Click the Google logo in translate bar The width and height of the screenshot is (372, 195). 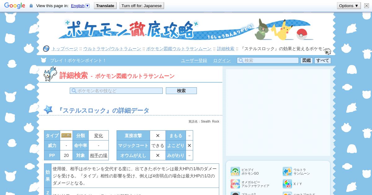(15, 6)
